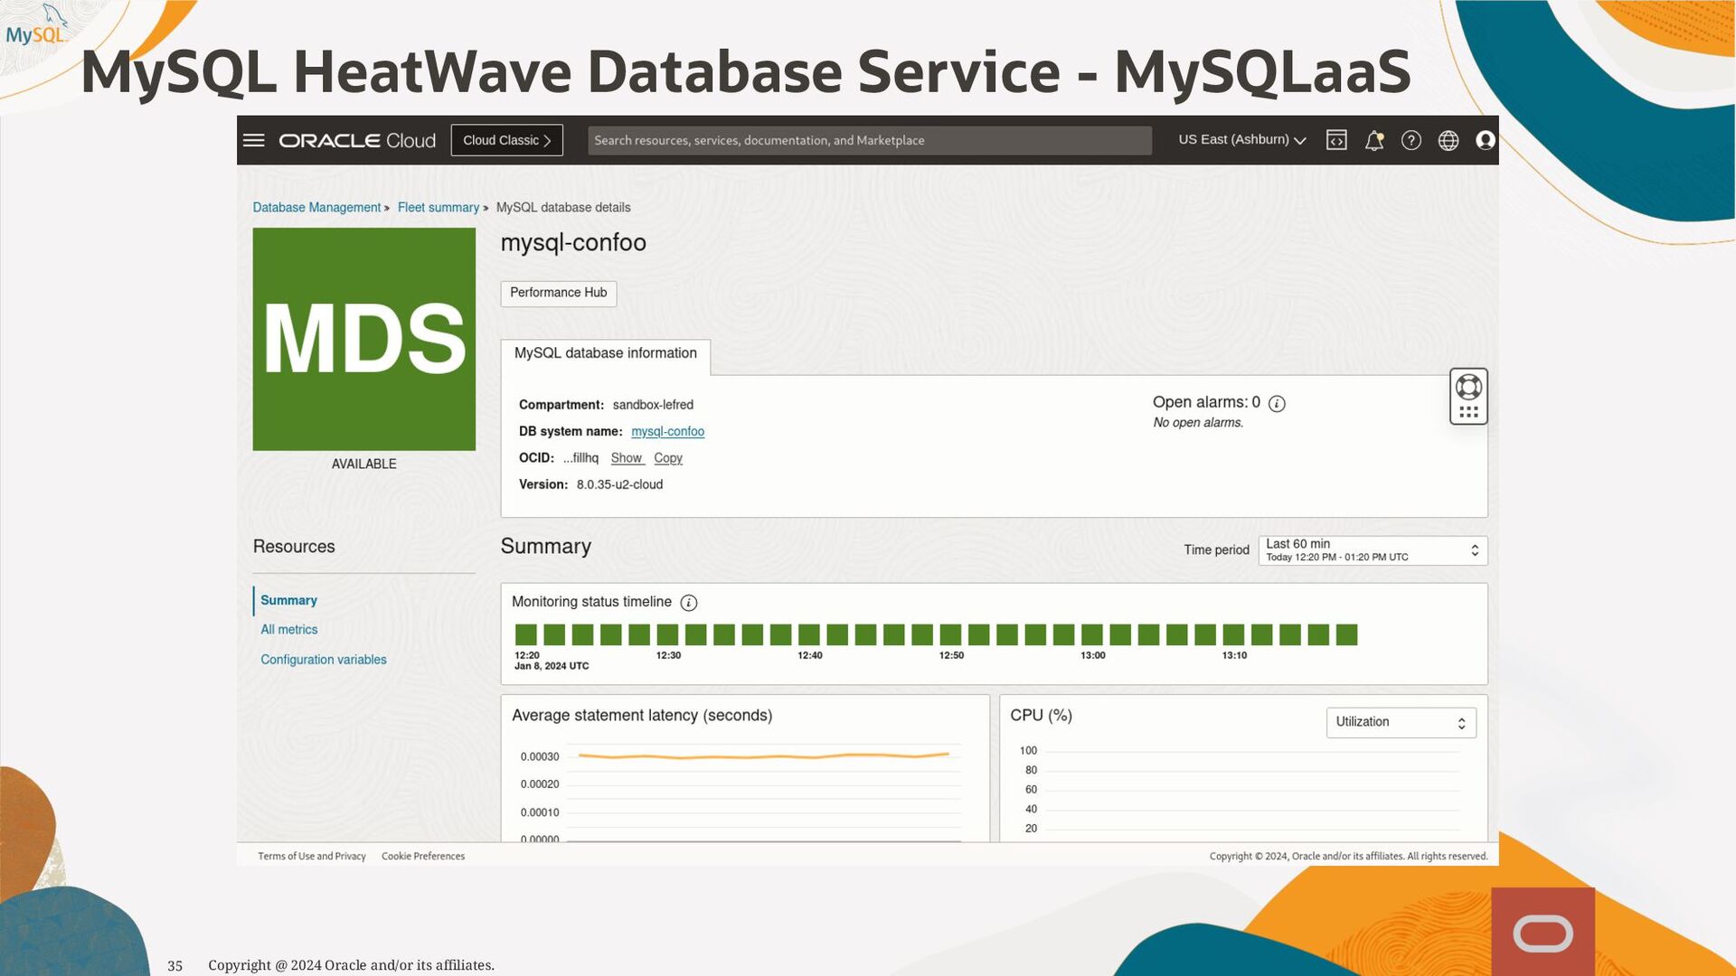1736x976 pixels.
Task: Open Terms of Use and Privacy link
Action: (x=312, y=856)
